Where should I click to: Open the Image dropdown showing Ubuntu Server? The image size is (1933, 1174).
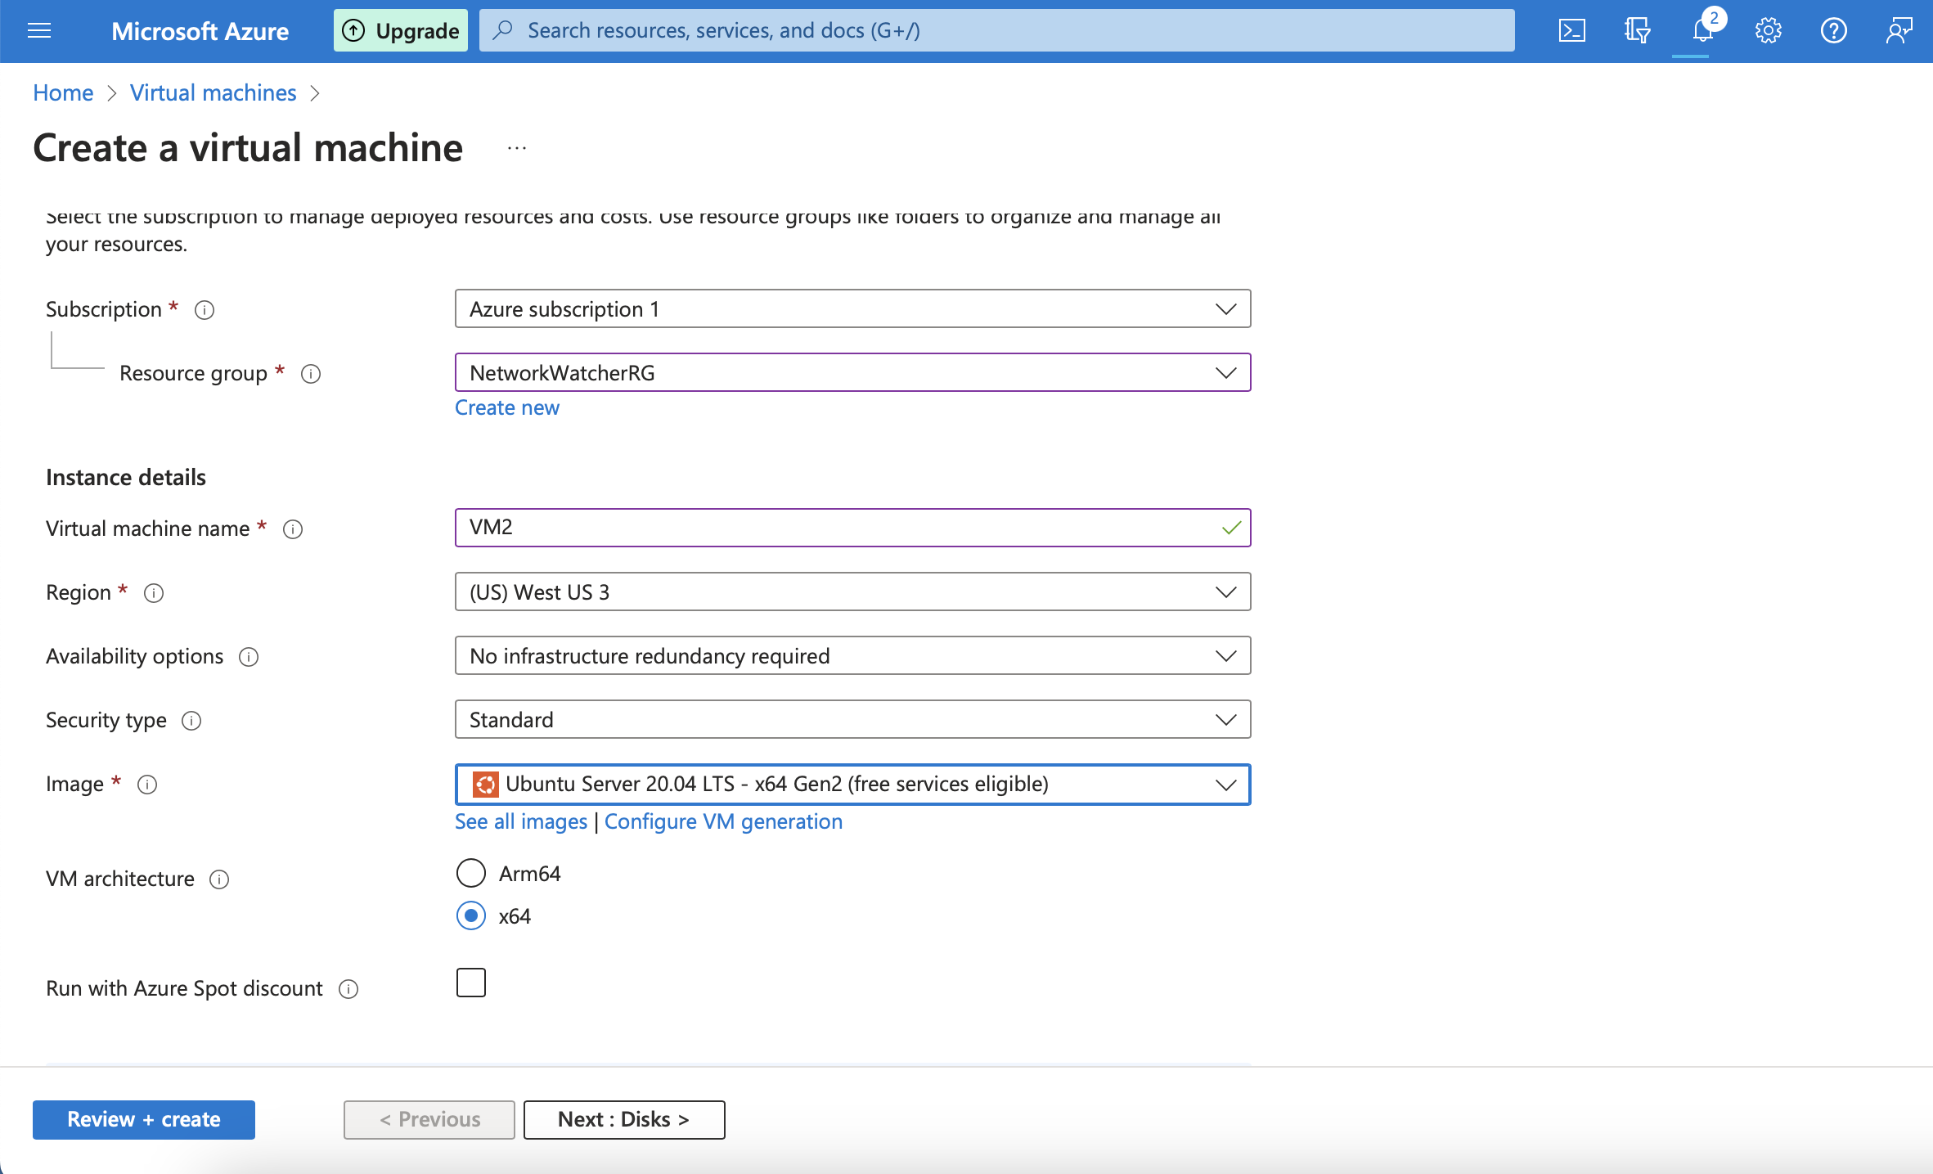pos(852,784)
